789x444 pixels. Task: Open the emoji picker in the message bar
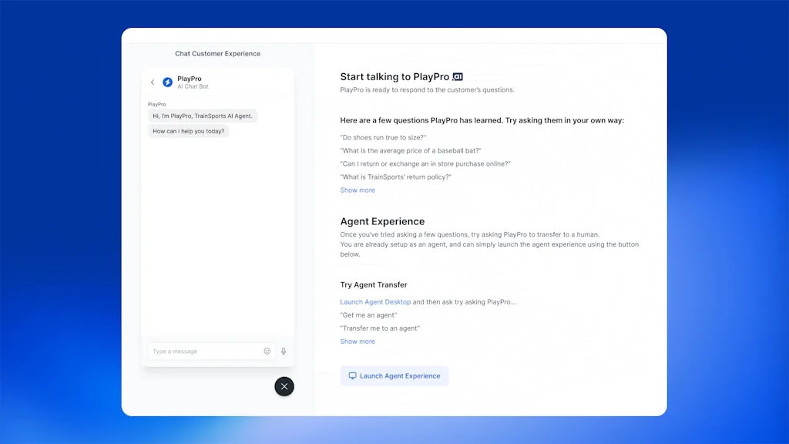[267, 351]
